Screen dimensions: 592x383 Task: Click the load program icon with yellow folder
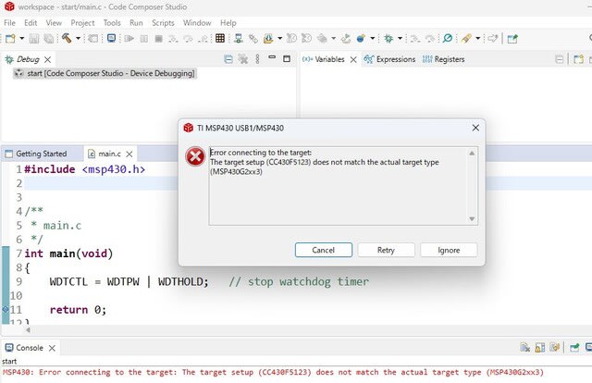[268, 38]
